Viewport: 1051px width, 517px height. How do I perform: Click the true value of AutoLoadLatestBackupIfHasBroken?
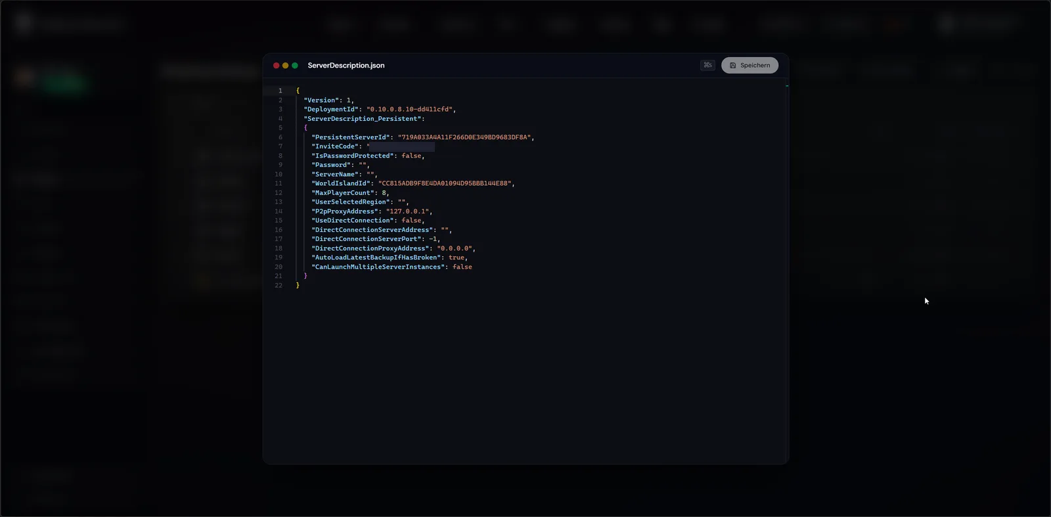pyautogui.click(x=457, y=258)
